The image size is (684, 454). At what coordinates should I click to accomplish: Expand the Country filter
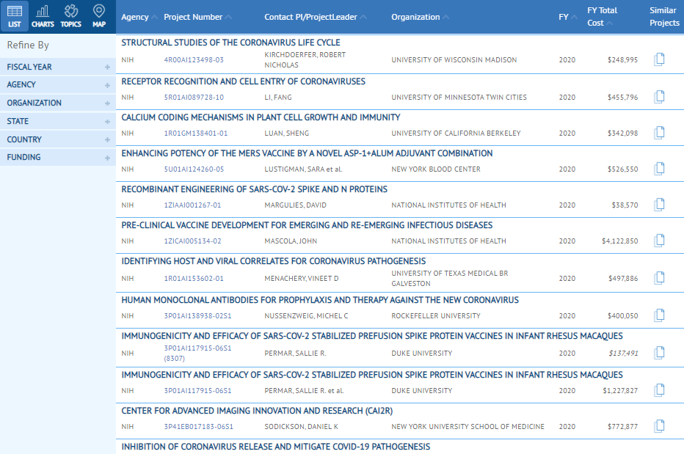point(57,139)
